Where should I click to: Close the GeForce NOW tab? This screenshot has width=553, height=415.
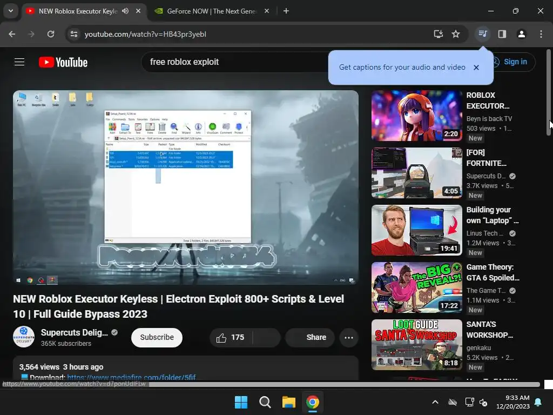[267, 11]
